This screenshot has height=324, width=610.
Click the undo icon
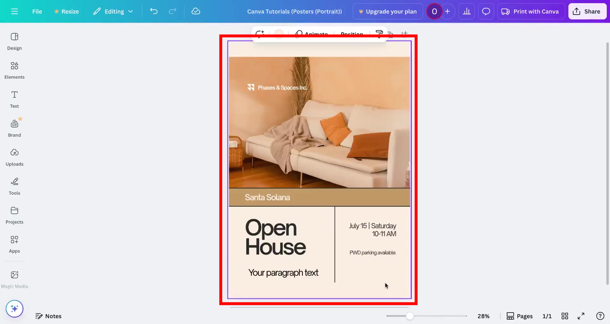[x=154, y=11]
